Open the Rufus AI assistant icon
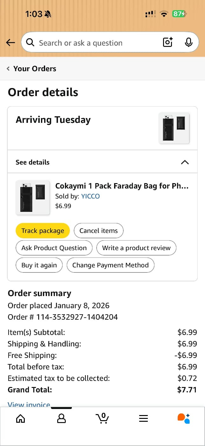Viewport: 205px width, 446px height. 184,418
